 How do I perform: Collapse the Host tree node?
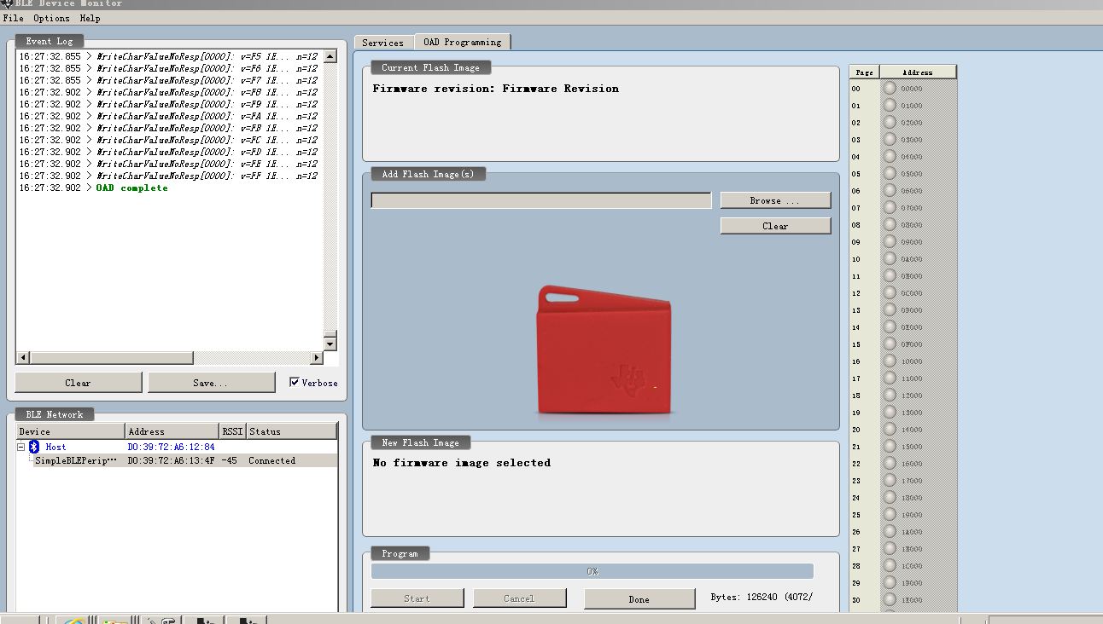[21, 447]
